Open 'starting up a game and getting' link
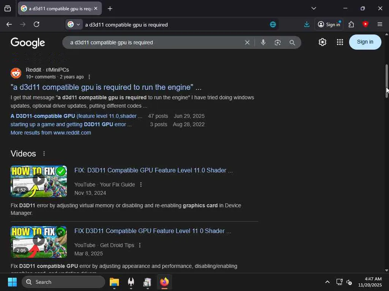Viewport: 389px width, 291px height. click(x=71, y=124)
